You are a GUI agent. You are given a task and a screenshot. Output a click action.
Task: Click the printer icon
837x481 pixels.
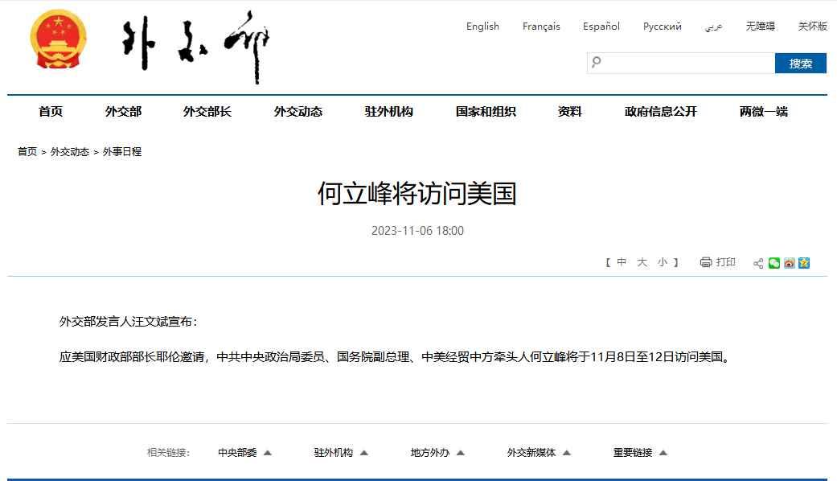pyautogui.click(x=706, y=262)
